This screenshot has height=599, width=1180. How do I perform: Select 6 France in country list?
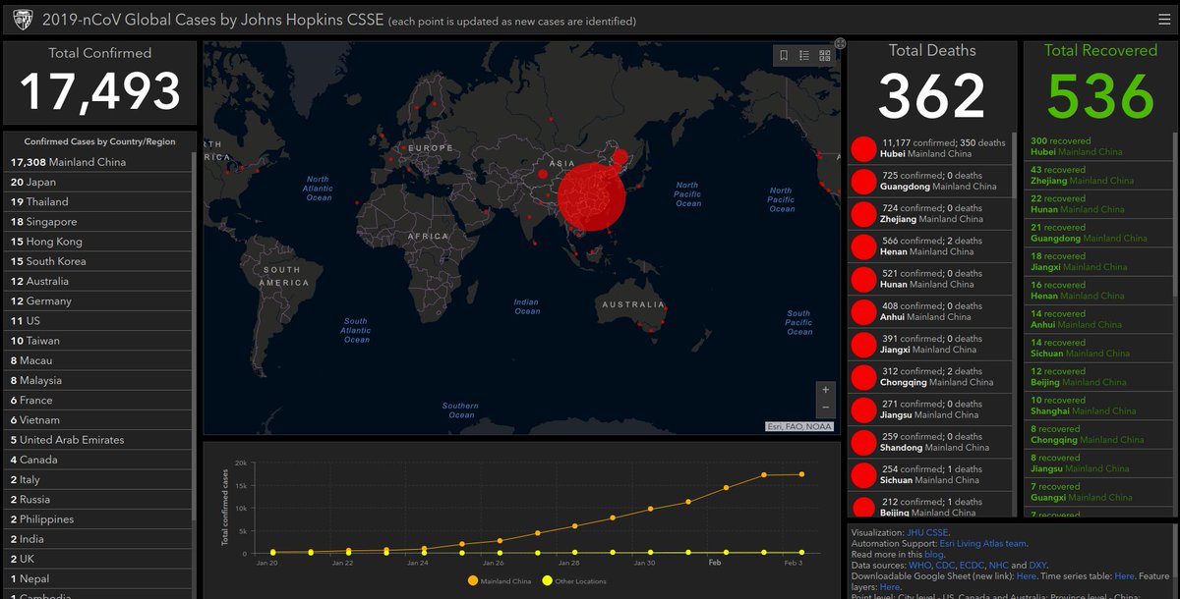pos(98,400)
